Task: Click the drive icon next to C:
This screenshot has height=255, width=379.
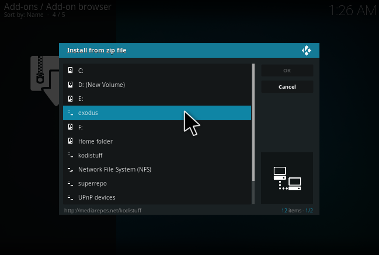Action: click(70, 70)
